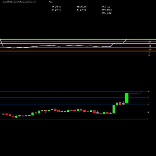Select the high value 'H: 25.16'
The width and height of the screenshot is (156, 156).
pyautogui.click(x=82, y=7)
